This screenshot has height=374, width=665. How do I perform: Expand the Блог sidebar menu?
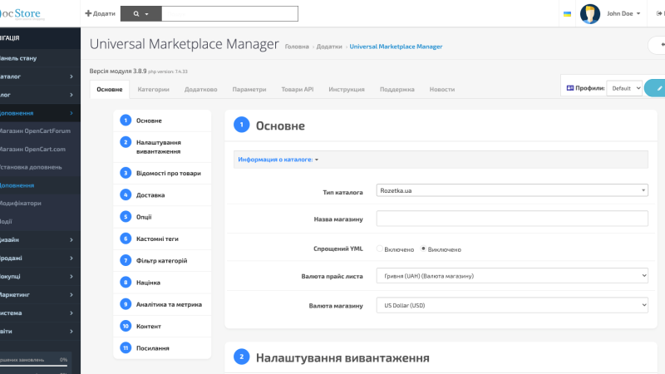coord(40,95)
